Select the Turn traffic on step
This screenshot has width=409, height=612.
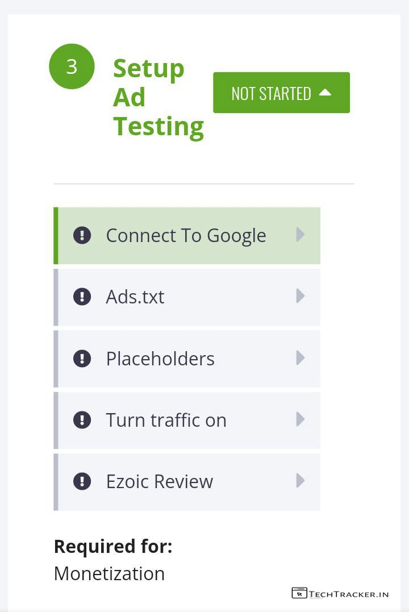[166, 420]
